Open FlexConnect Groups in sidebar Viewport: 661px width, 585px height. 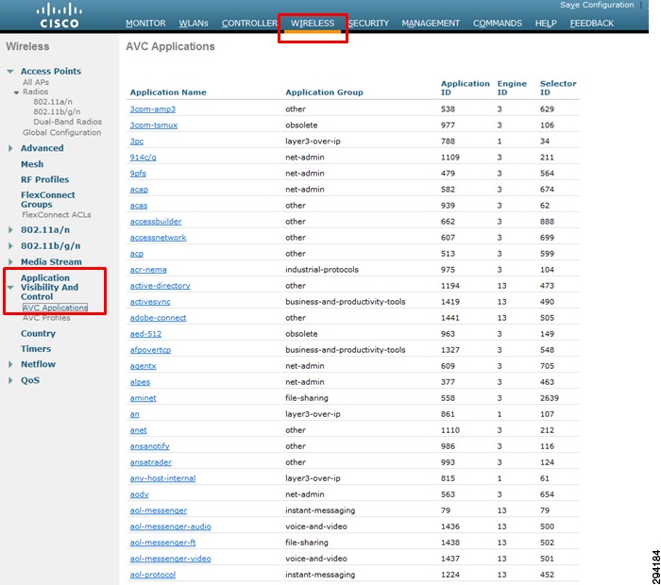click(47, 200)
